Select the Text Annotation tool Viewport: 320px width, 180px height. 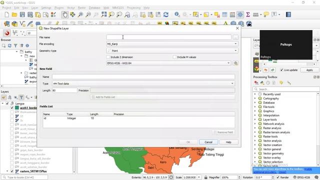click(x=274, y=14)
